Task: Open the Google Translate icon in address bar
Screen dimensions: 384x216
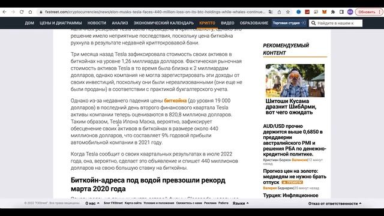Action: (x=271, y=12)
